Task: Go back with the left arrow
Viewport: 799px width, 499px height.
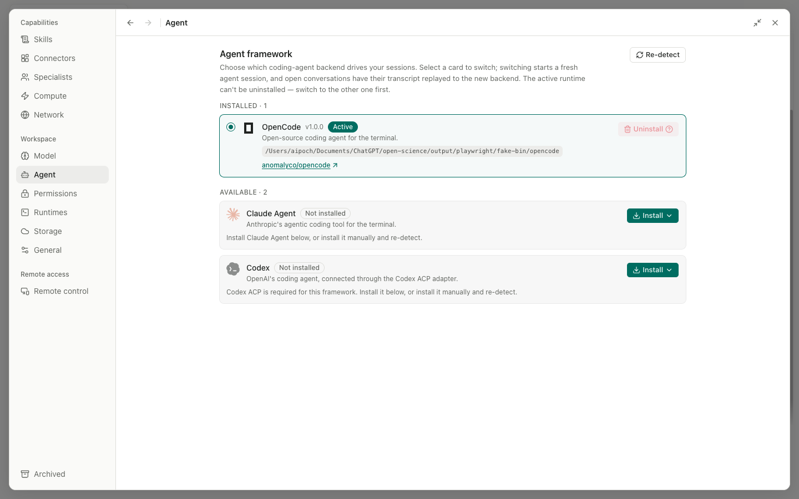Action: [x=130, y=23]
